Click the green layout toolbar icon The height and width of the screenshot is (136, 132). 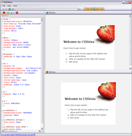coord(12,13)
